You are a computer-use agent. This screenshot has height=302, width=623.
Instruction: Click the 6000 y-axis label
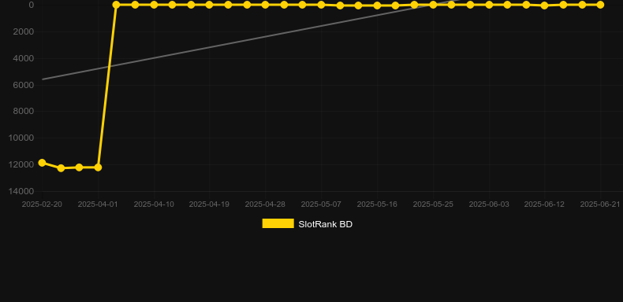(24, 85)
